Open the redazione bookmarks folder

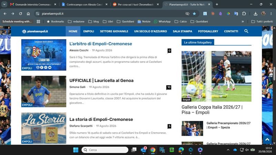tap(76, 21)
